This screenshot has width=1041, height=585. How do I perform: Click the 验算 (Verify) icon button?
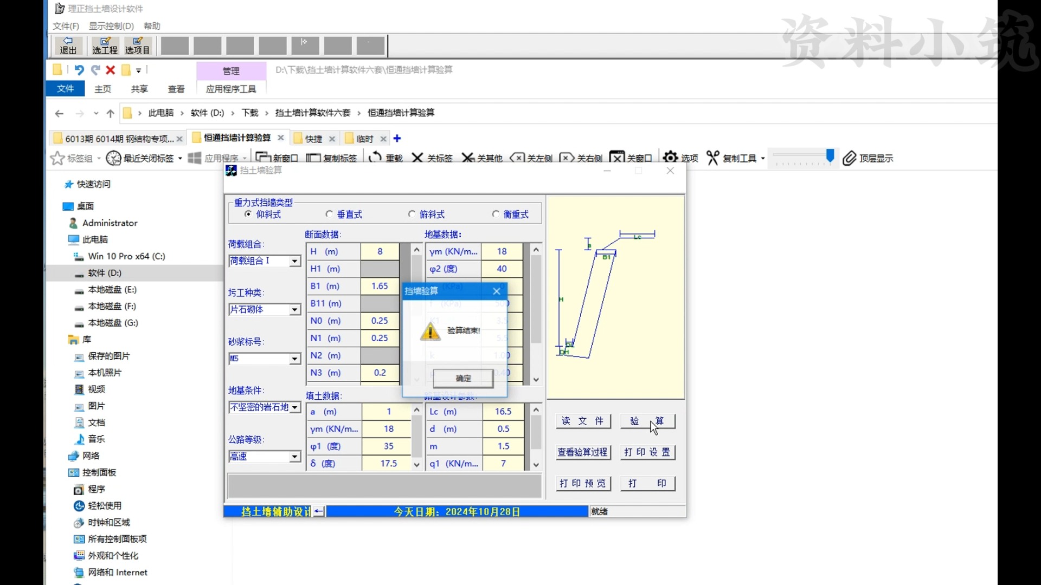(646, 420)
